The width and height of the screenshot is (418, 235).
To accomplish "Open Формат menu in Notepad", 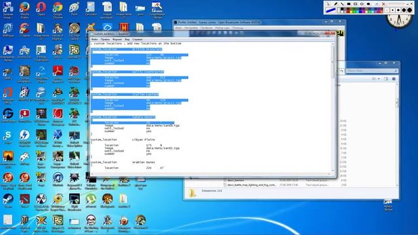I will coord(117,39).
